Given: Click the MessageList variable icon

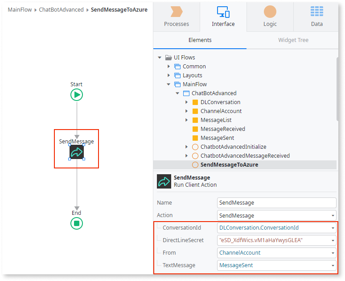Looking at the screenshot, I should click(x=195, y=120).
